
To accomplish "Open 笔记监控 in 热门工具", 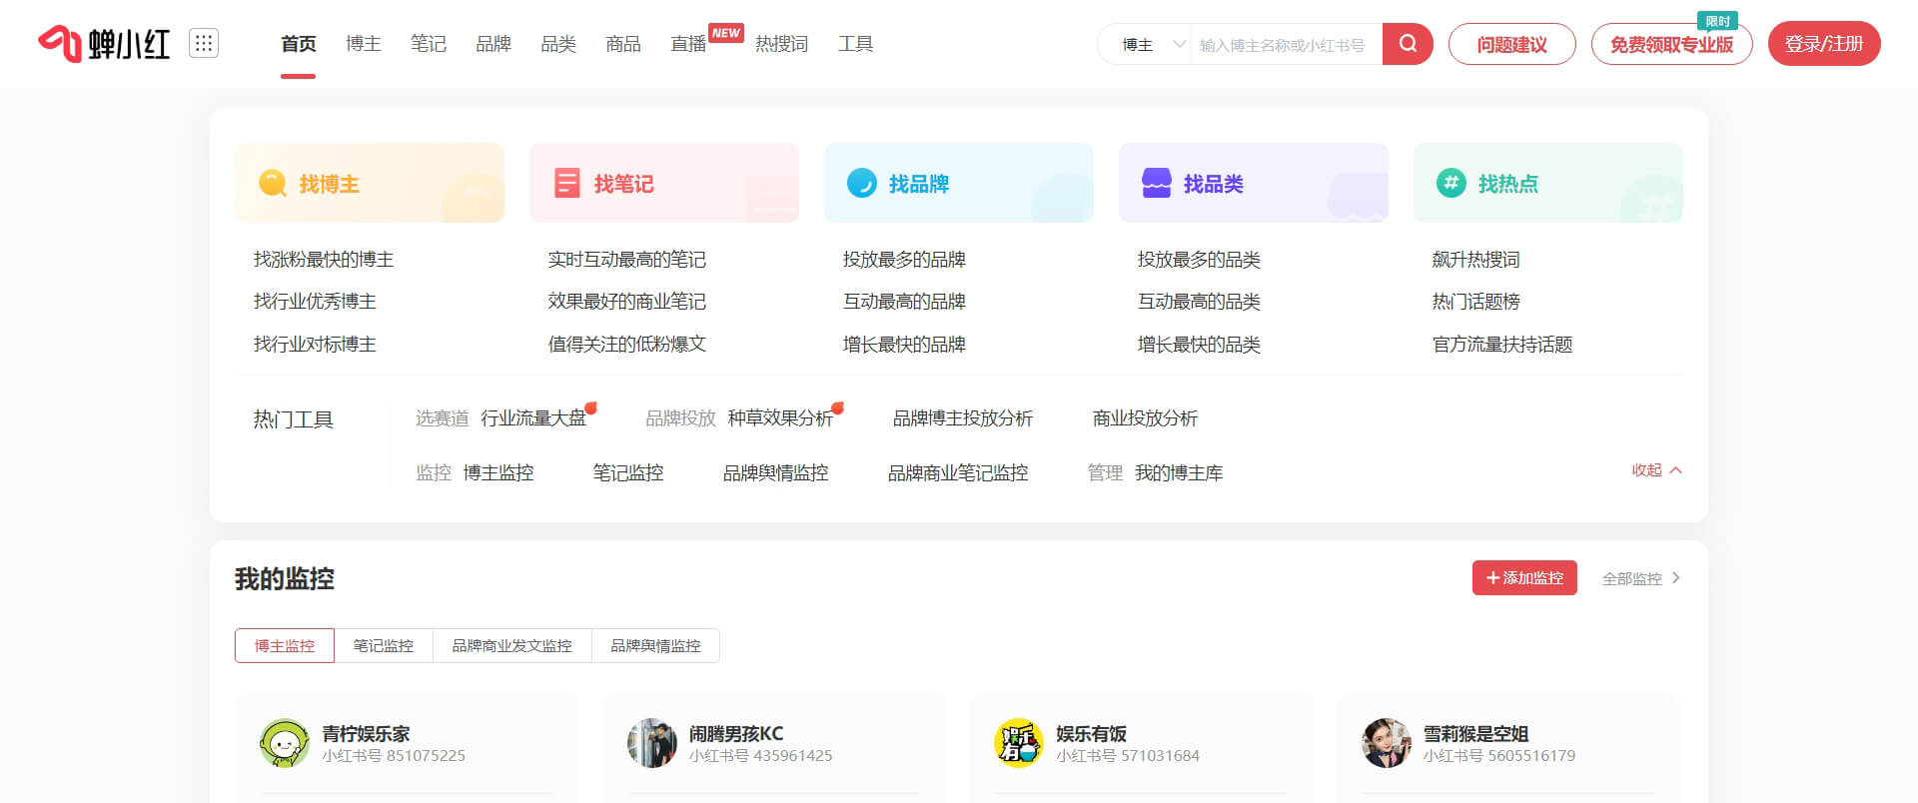I will [x=628, y=473].
